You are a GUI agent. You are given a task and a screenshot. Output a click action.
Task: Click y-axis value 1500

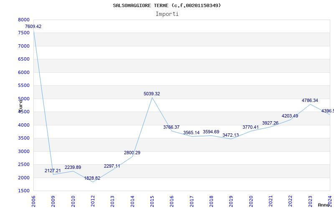click(x=24, y=191)
